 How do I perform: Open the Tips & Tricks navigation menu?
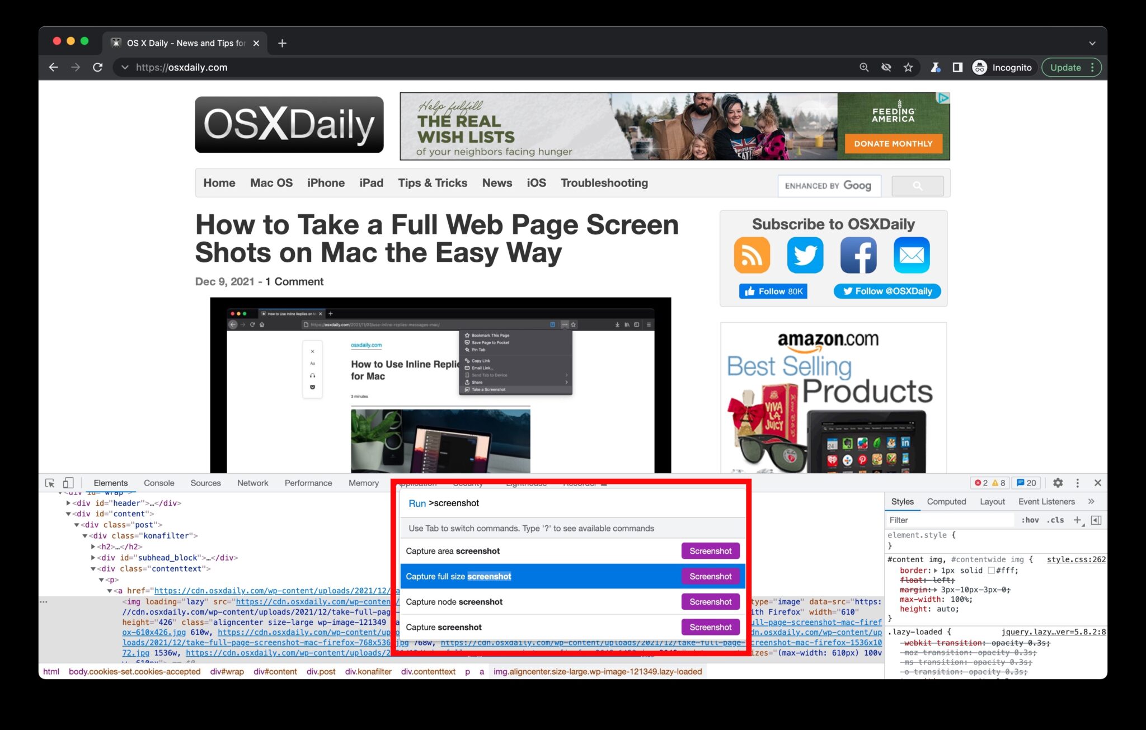pyautogui.click(x=433, y=183)
